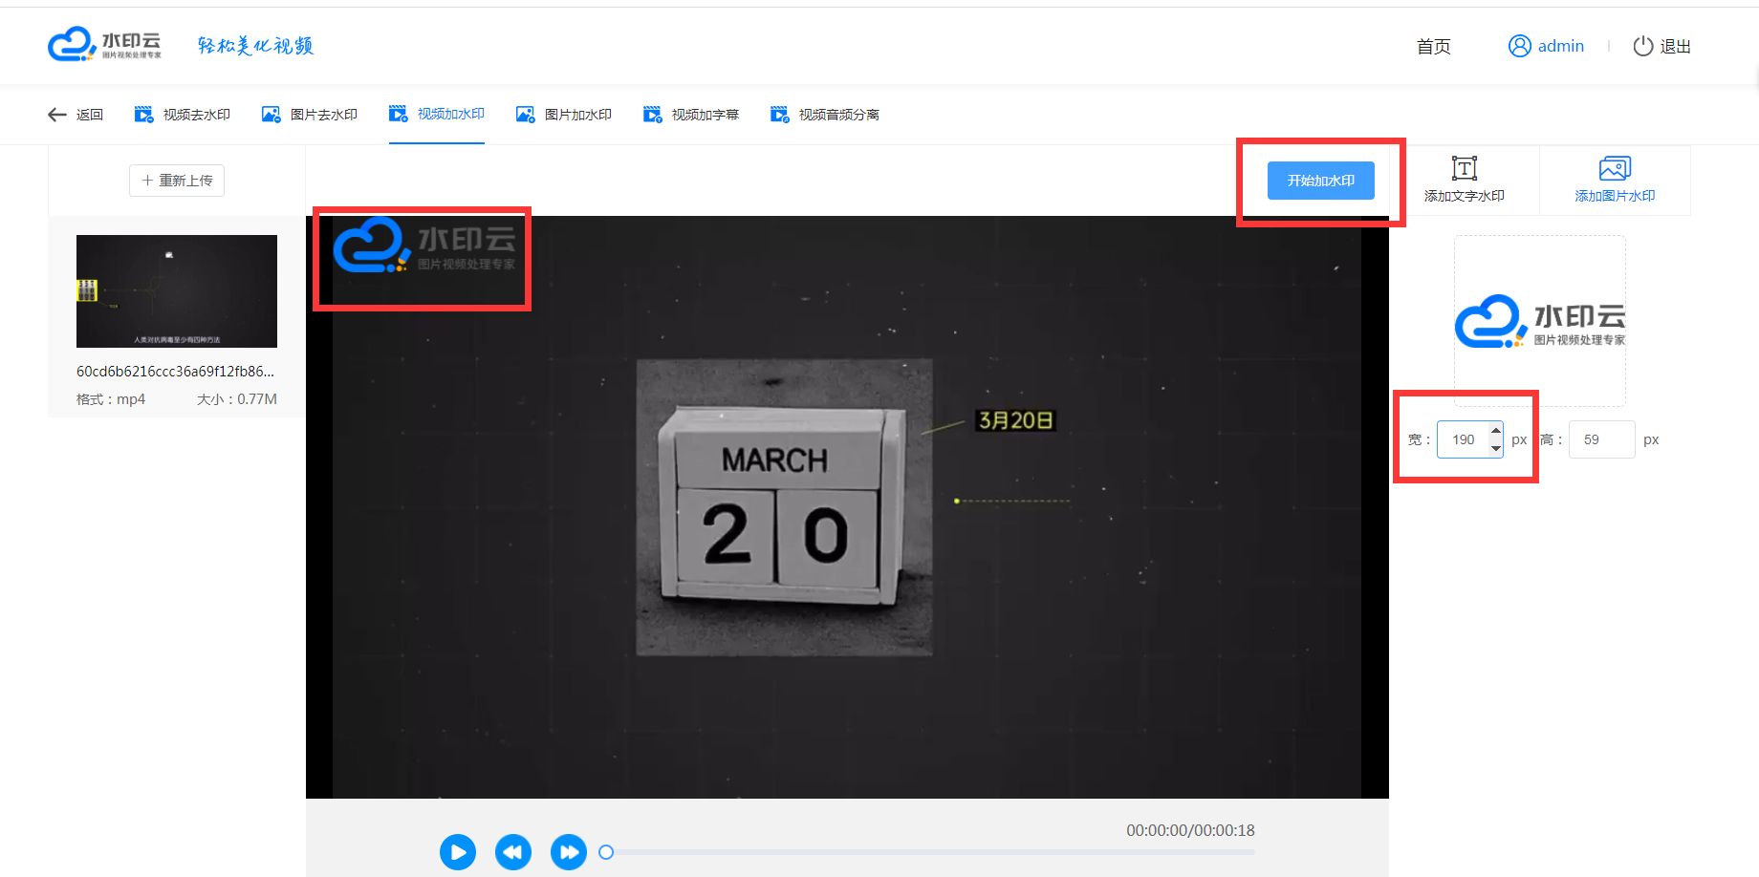The height and width of the screenshot is (877, 1759).
Task: Click the height input field showing 59
Action: pos(1601,439)
